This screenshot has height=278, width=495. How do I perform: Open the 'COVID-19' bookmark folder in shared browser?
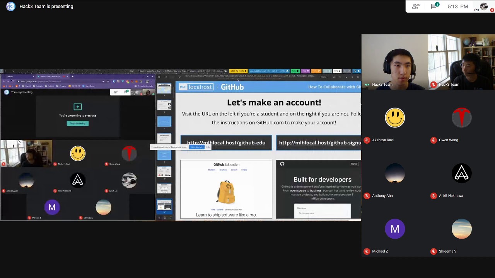point(74,86)
